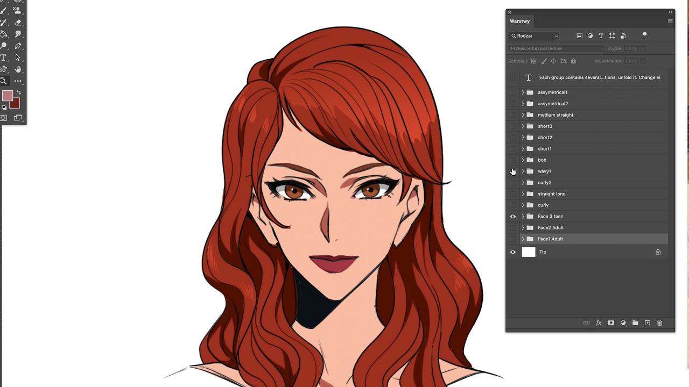Viewport: 689px width, 387px height.
Task: Toggle Quick Mask mode
Action: point(4,118)
